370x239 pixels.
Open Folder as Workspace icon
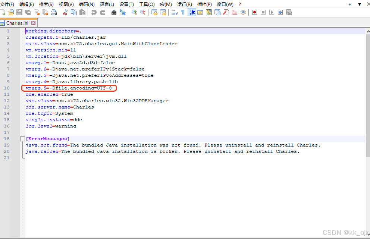(235, 13)
